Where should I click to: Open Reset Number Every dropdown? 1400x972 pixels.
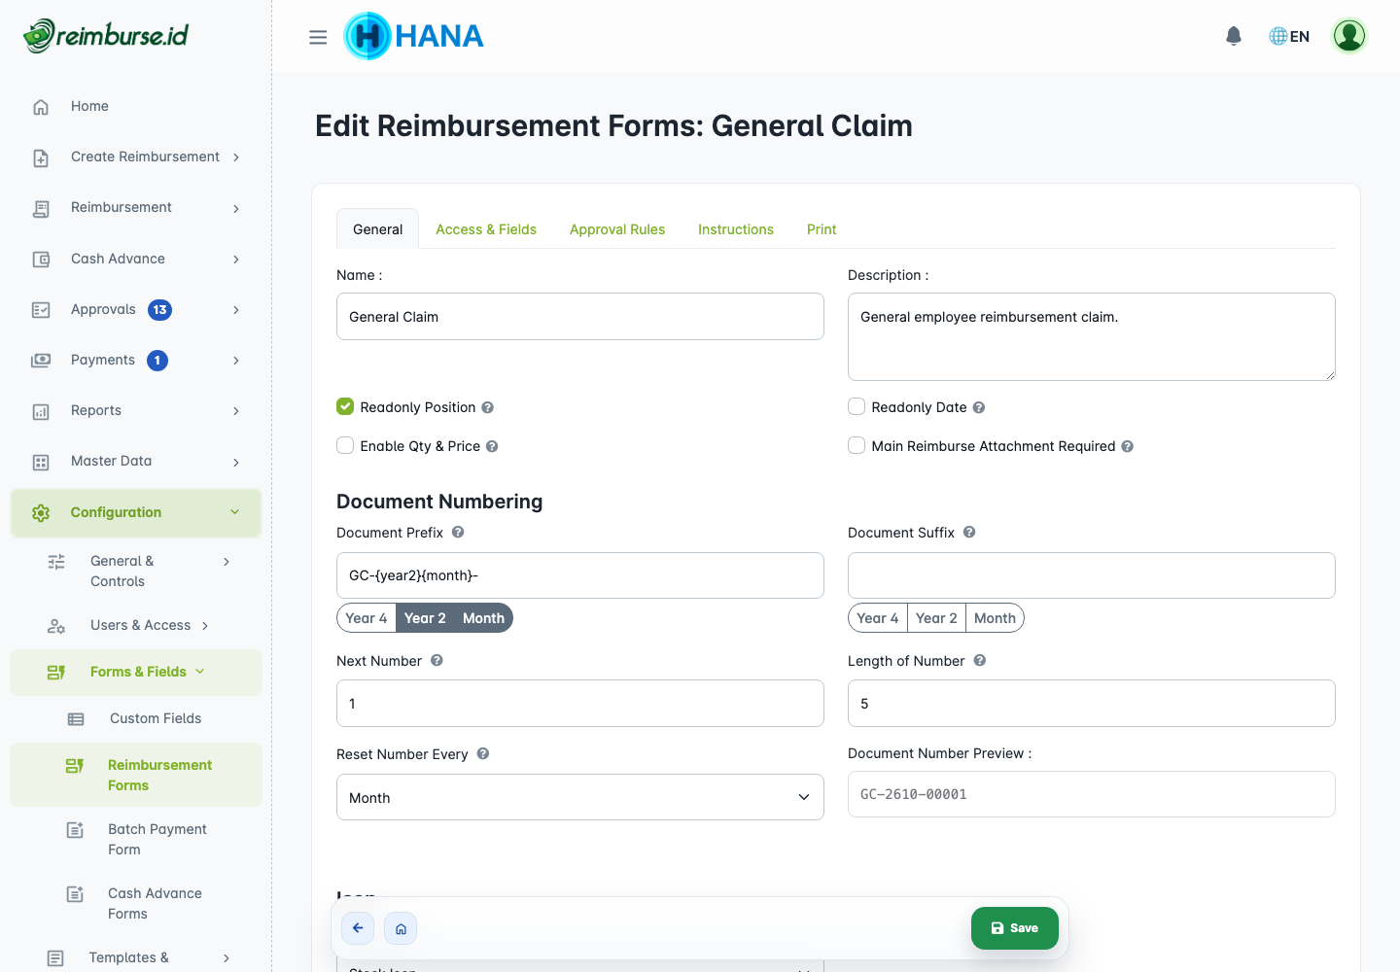click(580, 797)
